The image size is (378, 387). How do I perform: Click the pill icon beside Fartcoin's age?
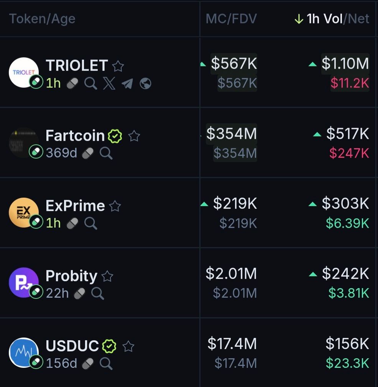click(88, 153)
